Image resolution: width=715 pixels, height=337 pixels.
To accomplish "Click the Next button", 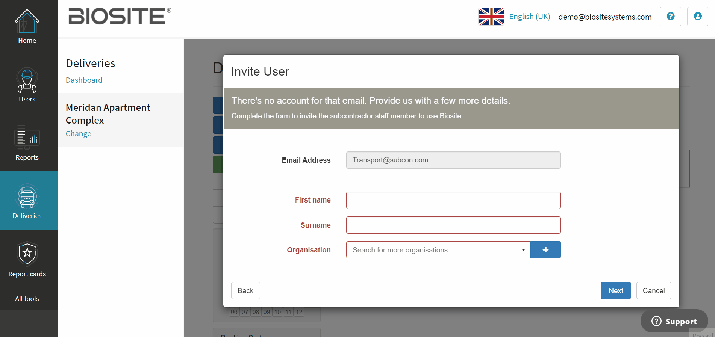I will [x=616, y=290].
